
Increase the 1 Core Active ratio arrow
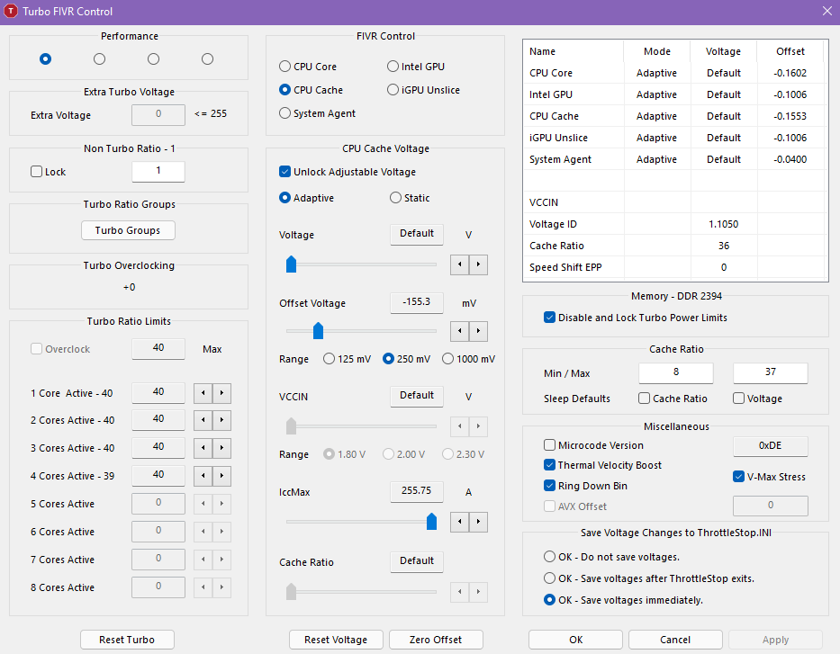click(x=221, y=393)
